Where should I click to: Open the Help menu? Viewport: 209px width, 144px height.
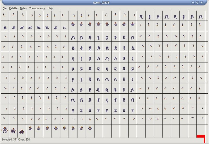[50, 8]
